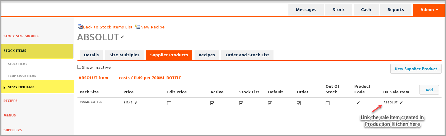Click the pencil icon beside ABSOLUT title
Viewport: 446px width, 136px height.
pos(122,37)
